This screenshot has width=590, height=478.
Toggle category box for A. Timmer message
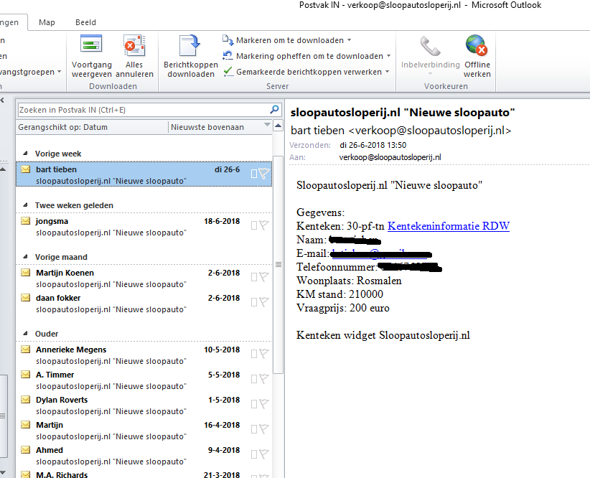(x=254, y=379)
